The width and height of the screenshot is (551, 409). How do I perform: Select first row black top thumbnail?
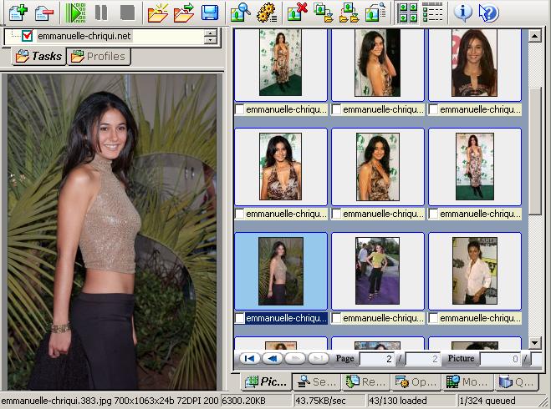click(474, 63)
